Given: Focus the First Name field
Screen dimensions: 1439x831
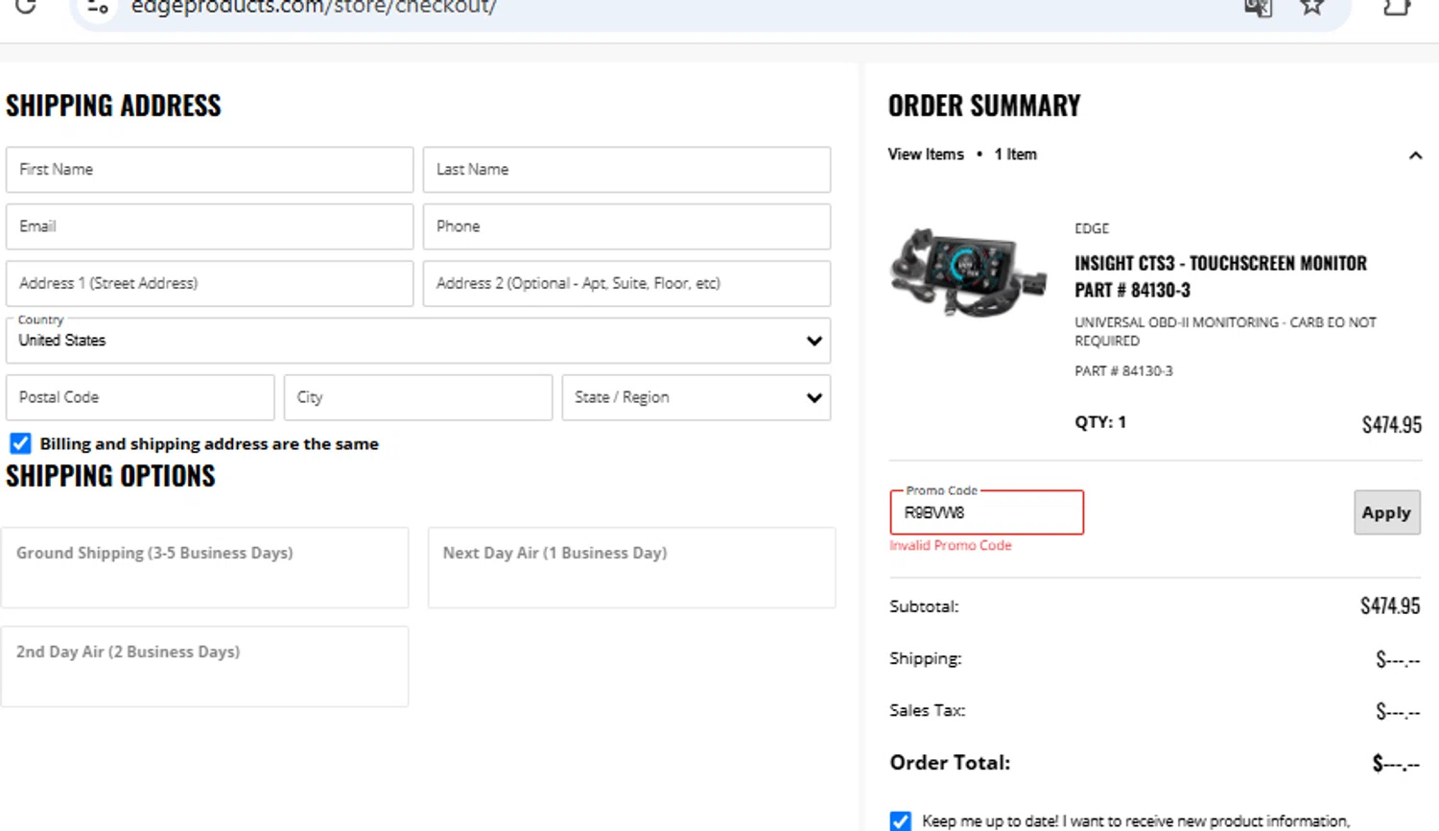Looking at the screenshot, I should (209, 170).
